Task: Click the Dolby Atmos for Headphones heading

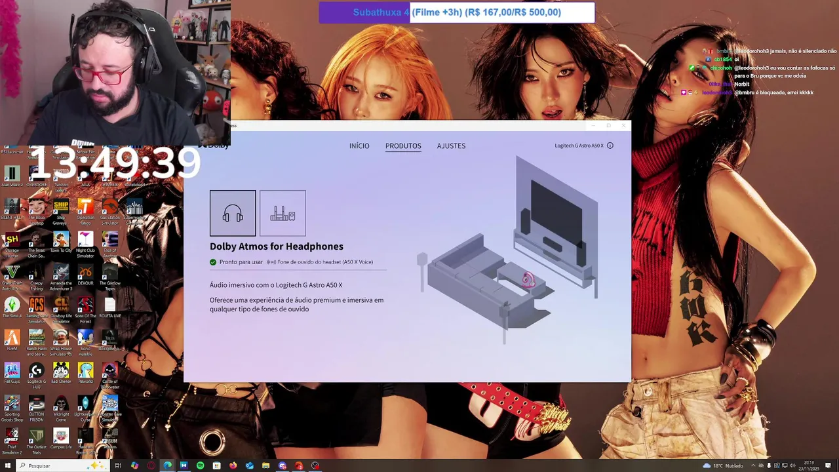Action: [x=277, y=246]
